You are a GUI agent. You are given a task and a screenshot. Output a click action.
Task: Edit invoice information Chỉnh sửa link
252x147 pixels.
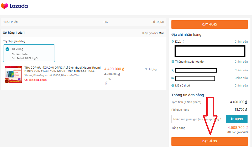pos(241,62)
